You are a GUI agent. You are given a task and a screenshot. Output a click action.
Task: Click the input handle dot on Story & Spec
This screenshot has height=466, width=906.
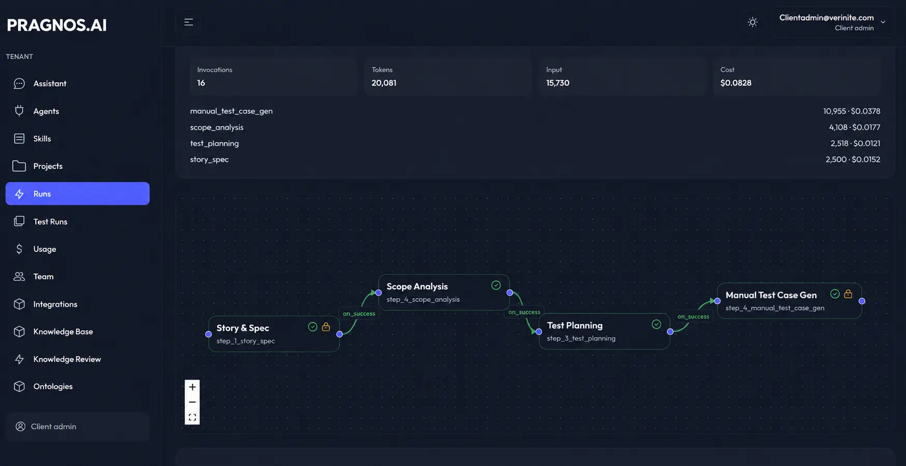click(208, 334)
